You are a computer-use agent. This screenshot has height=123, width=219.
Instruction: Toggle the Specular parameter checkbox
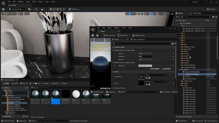coord(117,59)
